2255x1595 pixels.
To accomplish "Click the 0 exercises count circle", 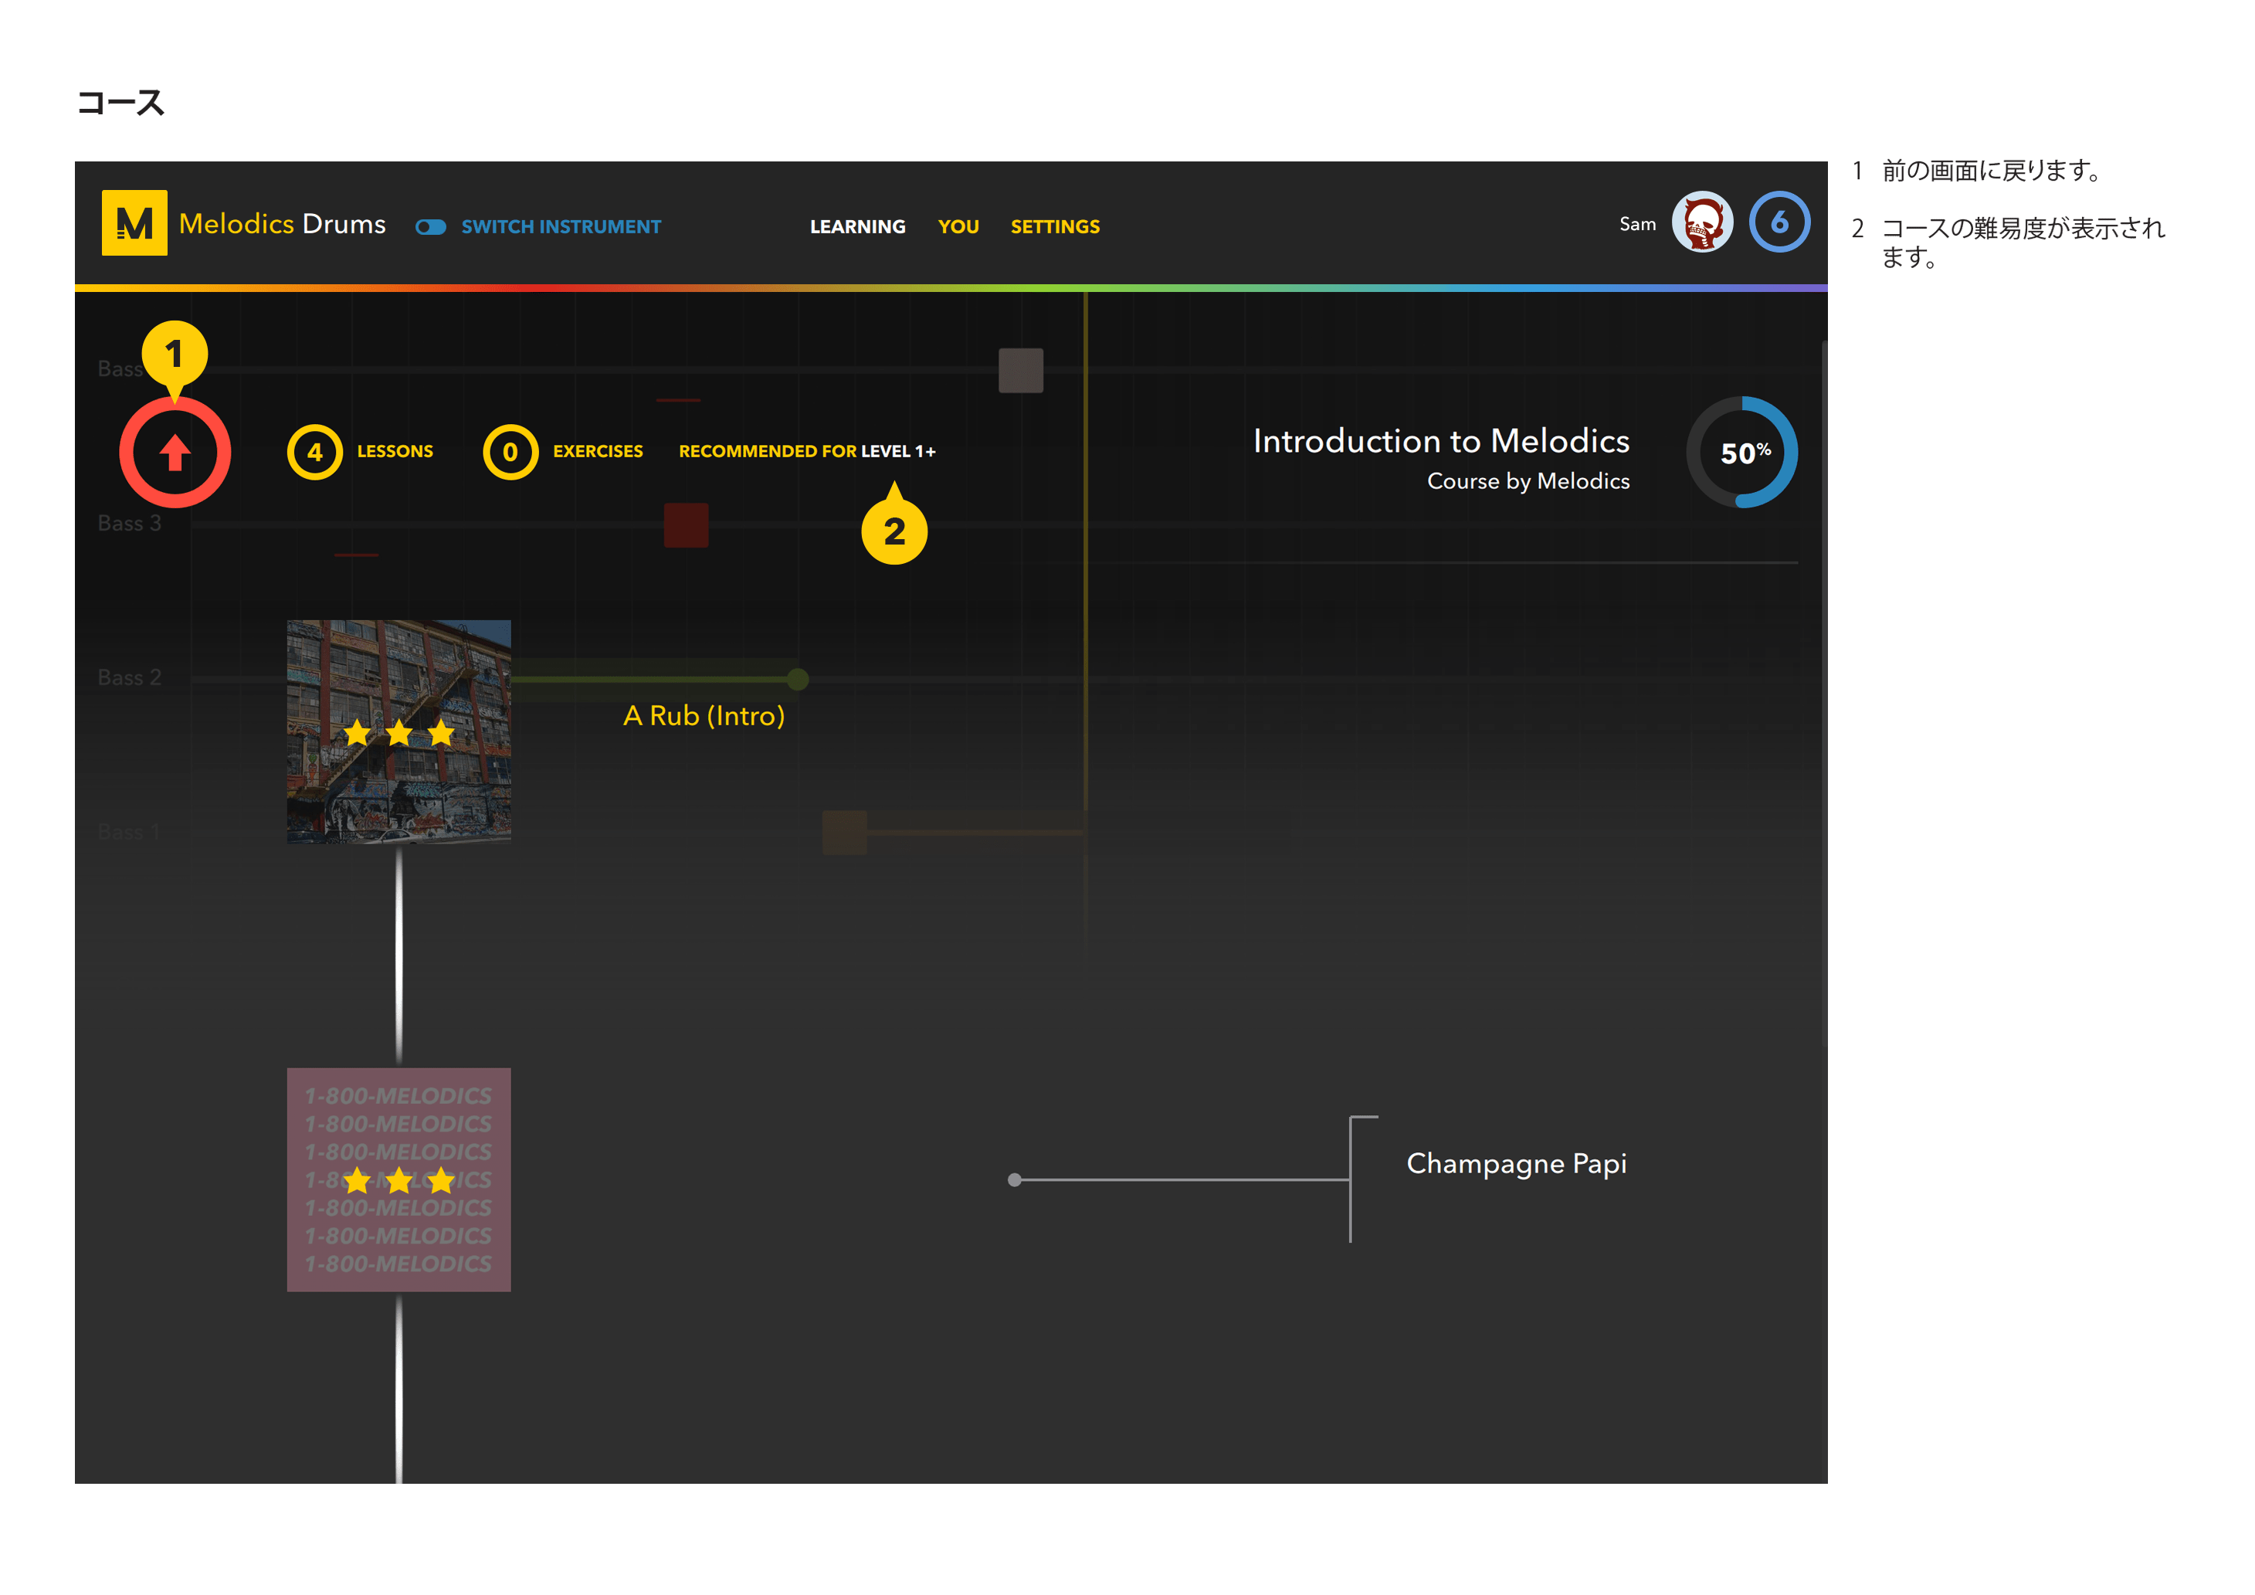I will [x=510, y=452].
